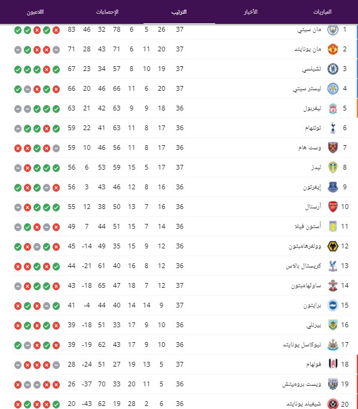Viewport: 358px width, 409px height.
Task: Click the Chelsea club crest
Action: (x=333, y=69)
